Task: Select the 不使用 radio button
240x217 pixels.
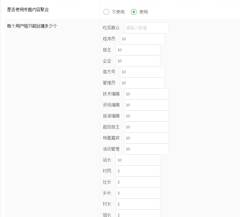Action: coord(106,12)
